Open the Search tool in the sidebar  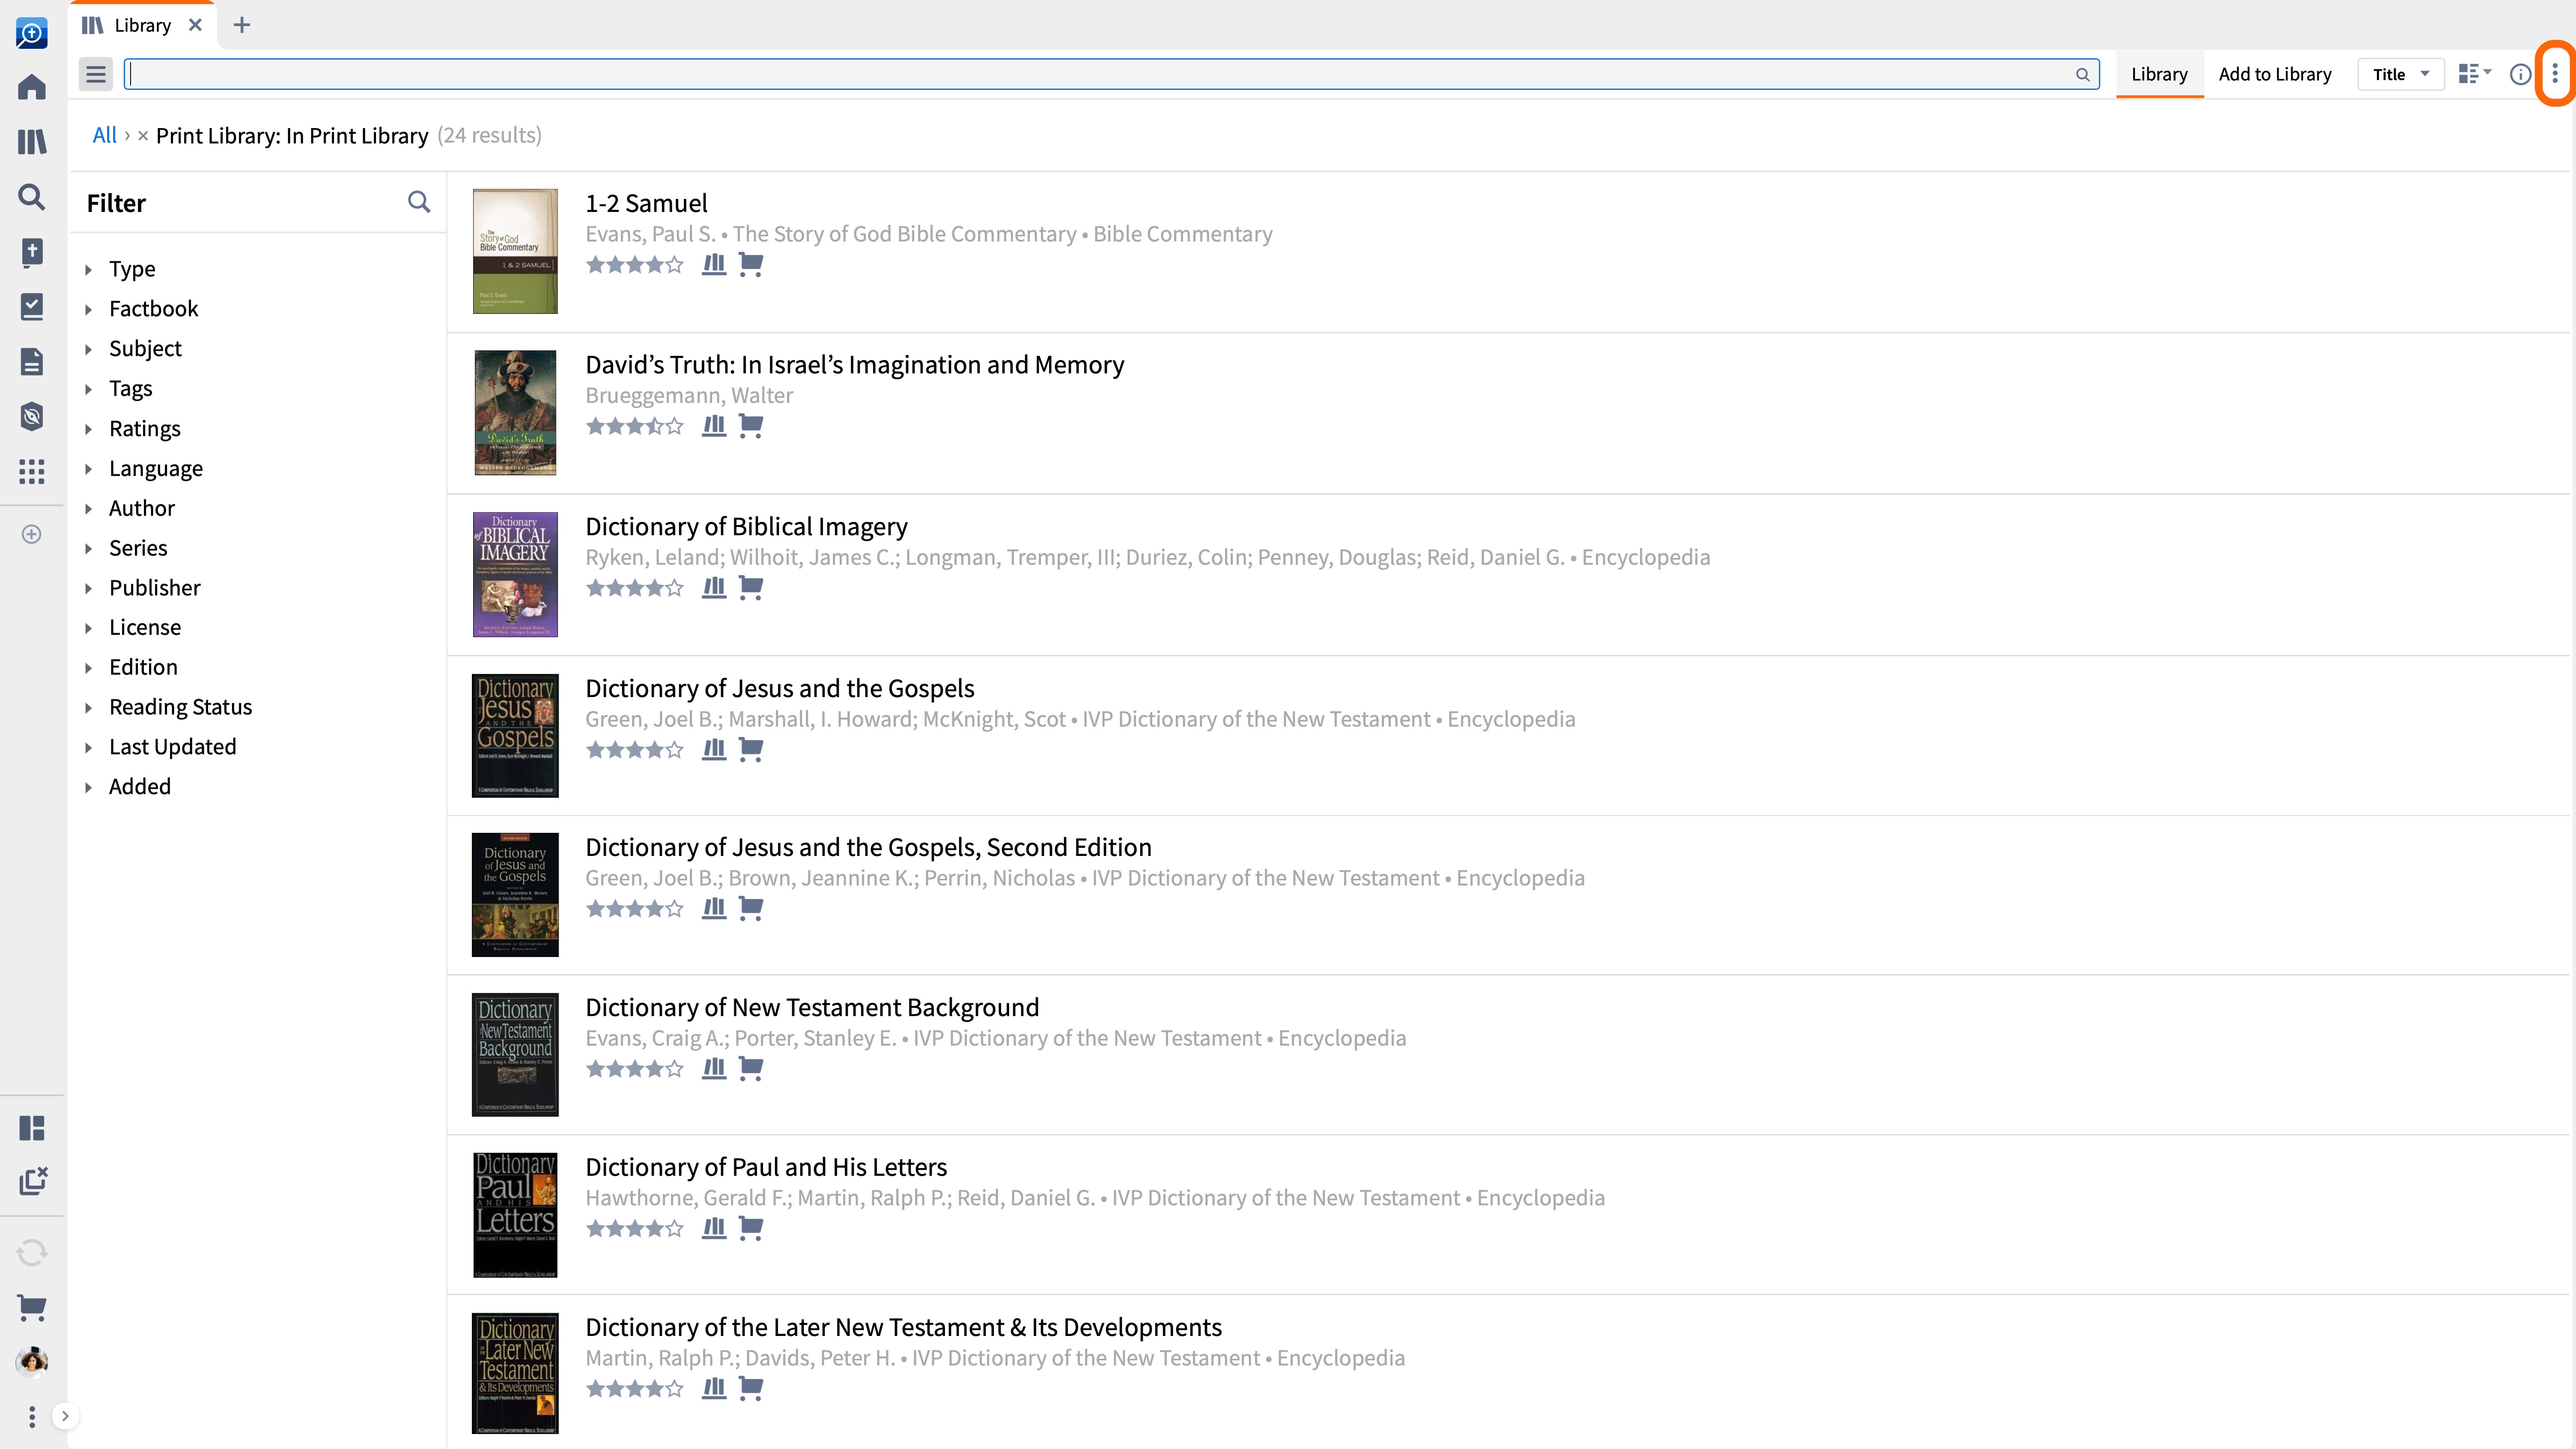click(x=31, y=197)
